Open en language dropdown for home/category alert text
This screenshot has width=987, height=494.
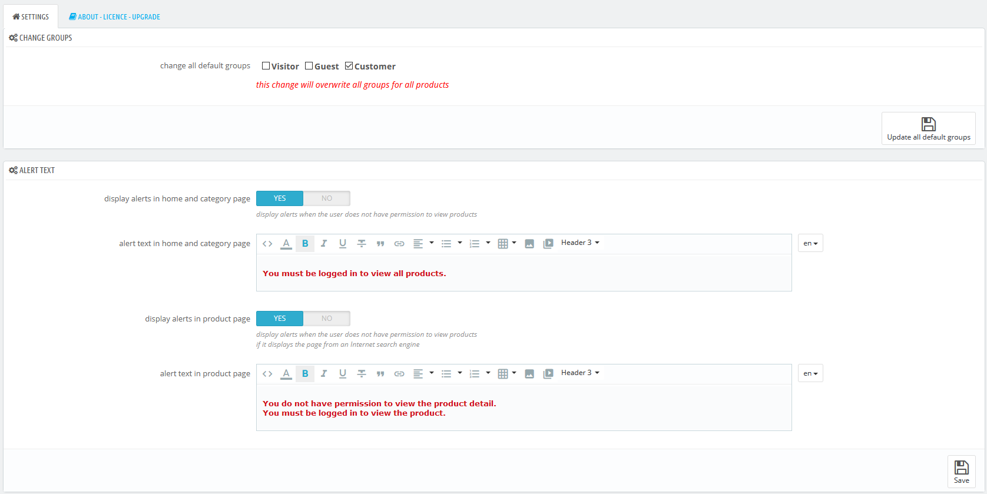coord(810,243)
